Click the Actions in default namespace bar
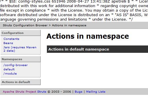148x109 pixels. point(97,49)
